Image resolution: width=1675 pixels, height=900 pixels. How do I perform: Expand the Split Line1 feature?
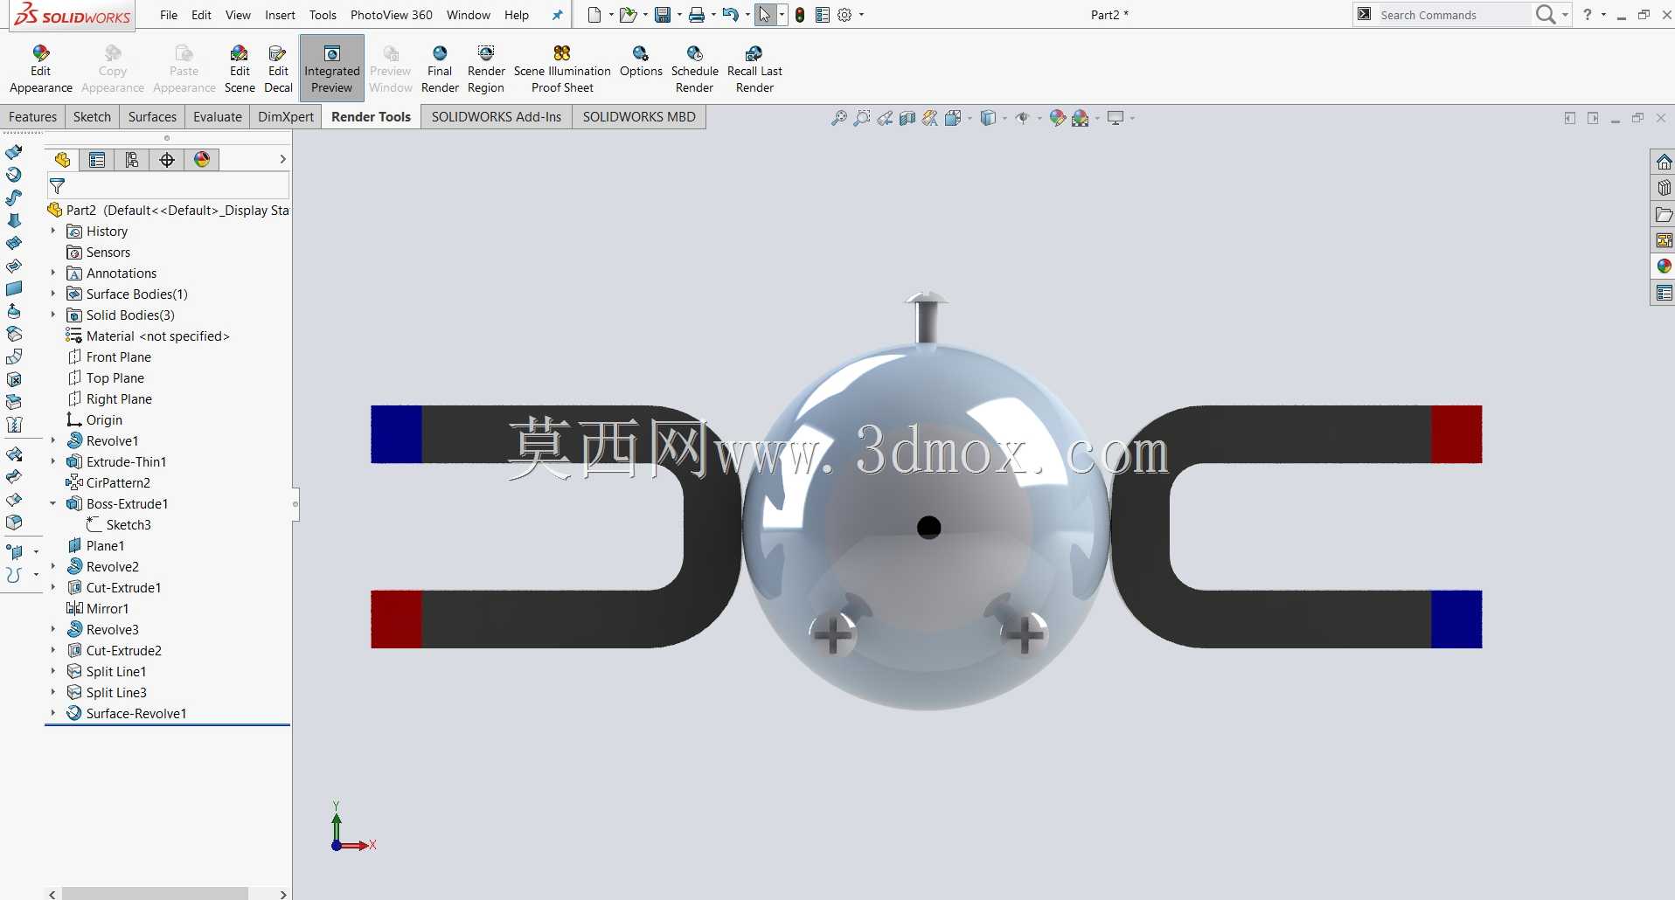52,671
